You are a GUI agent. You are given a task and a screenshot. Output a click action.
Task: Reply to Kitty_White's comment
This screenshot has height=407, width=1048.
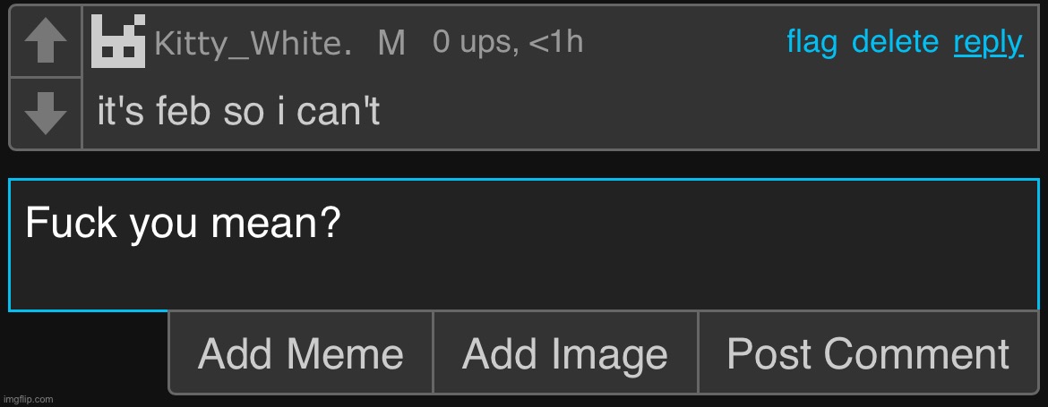[x=988, y=41]
